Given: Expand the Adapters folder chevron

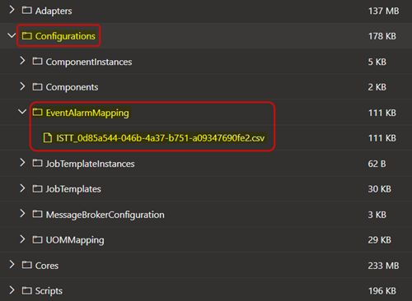Looking at the screenshot, I should tap(12, 10).
